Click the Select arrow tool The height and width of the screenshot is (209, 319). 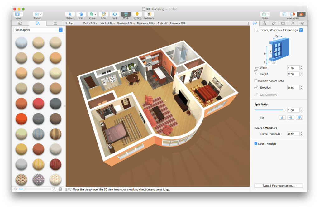point(70,14)
